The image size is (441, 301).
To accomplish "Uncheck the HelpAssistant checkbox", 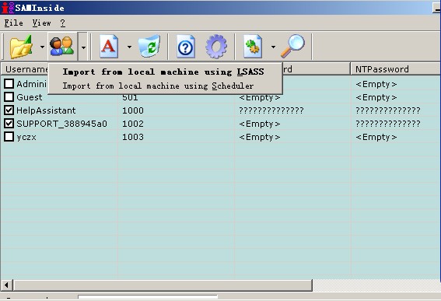I will pyautogui.click(x=9, y=110).
